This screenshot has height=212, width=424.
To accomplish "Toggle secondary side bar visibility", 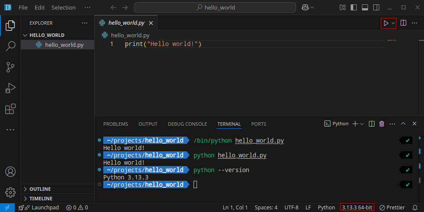I will (376, 7).
